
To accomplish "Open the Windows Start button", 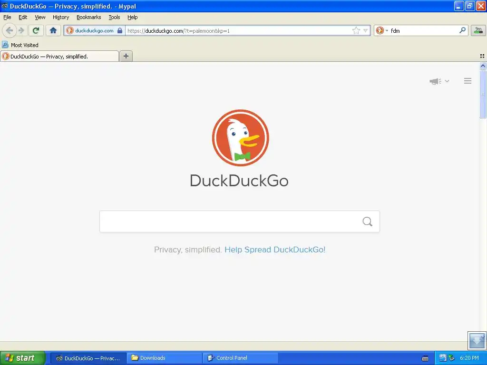I will [23, 358].
